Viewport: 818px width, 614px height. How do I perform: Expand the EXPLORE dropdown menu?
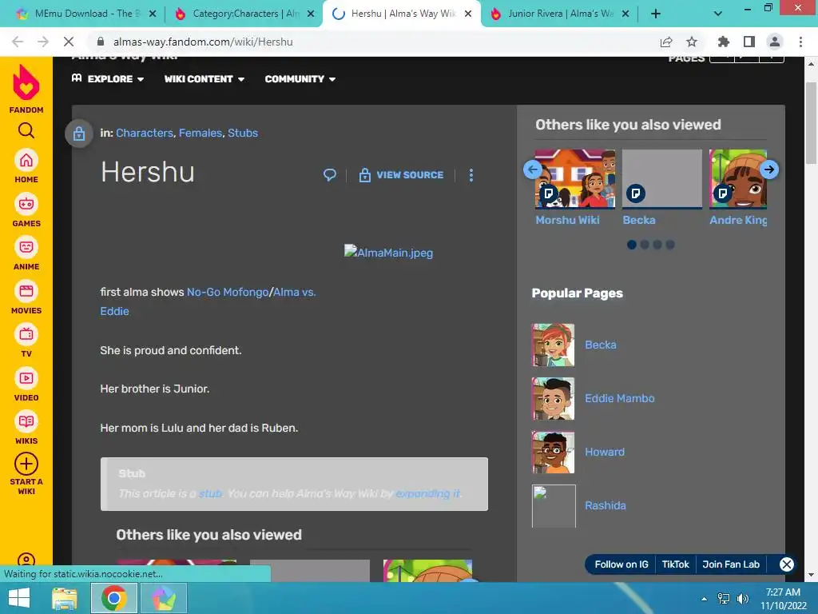pyautogui.click(x=108, y=79)
